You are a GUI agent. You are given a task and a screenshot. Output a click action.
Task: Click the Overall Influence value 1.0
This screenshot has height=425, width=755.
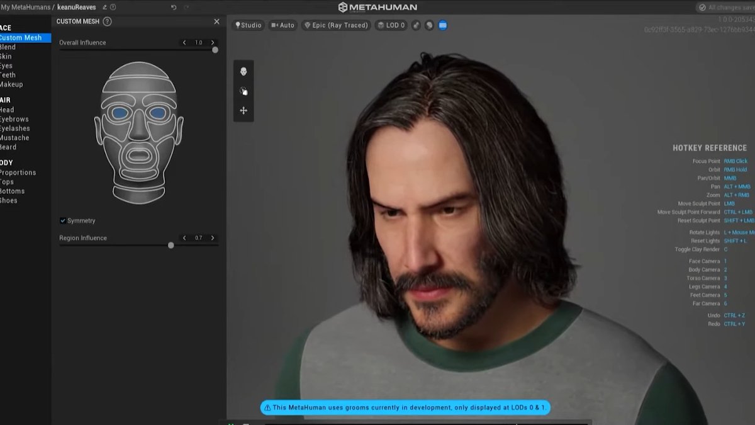(198, 43)
